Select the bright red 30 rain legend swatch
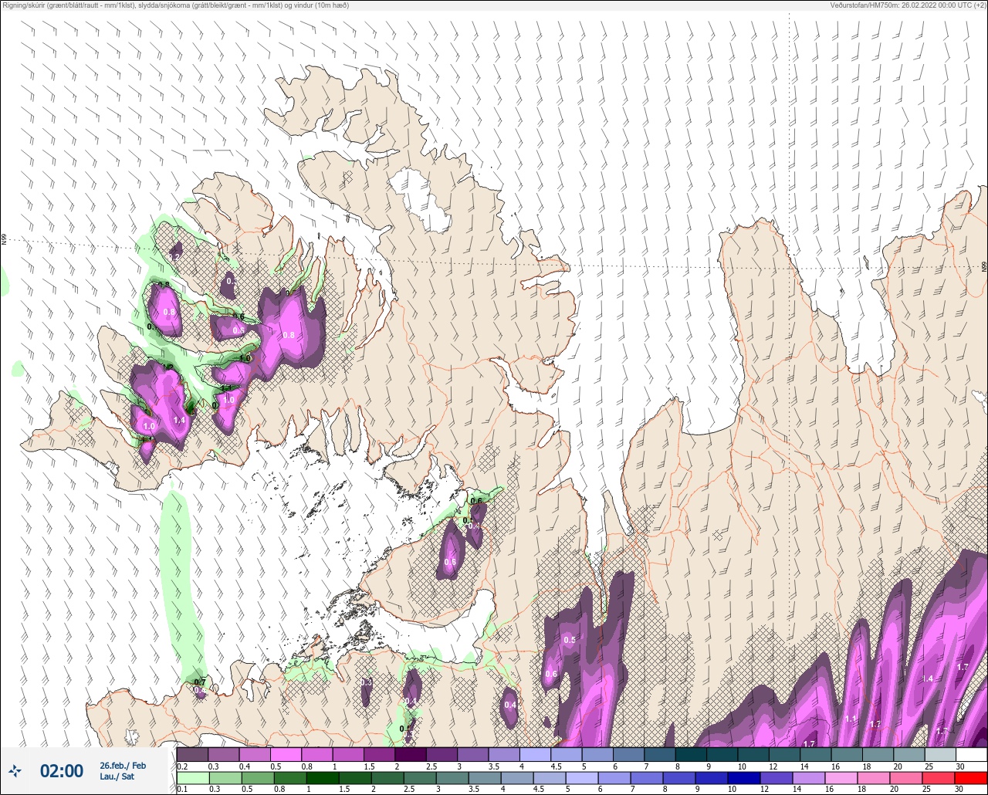This screenshot has height=795, width=988. [970, 777]
